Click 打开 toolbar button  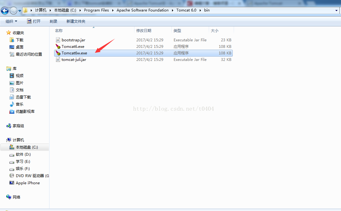[x=34, y=21]
